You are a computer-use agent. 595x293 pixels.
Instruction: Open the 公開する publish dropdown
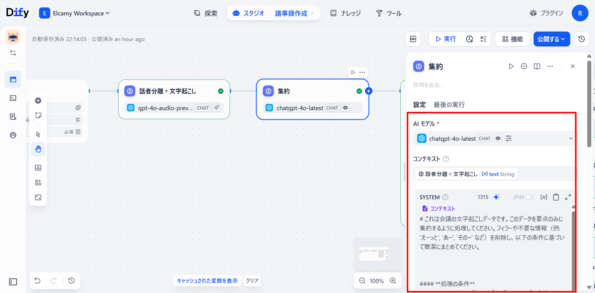click(551, 39)
